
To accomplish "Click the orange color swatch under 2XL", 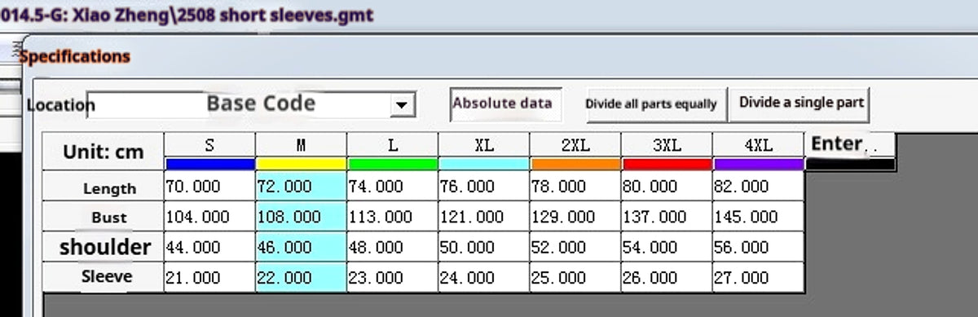I will click(575, 164).
